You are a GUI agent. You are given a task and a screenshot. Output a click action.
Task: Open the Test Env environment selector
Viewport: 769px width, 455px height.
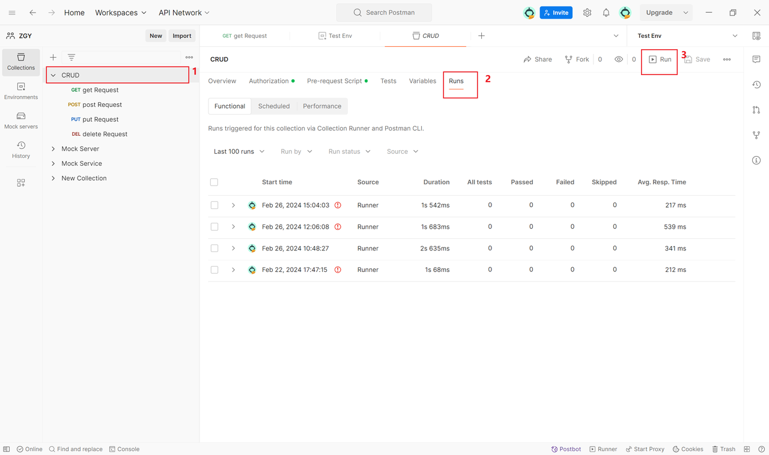click(x=687, y=36)
